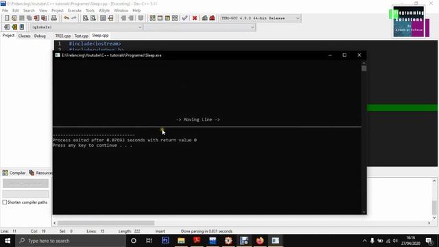The width and height of the screenshot is (439, 247).
Task: Click the Indent toolbar icon
Action: [123, 18]
